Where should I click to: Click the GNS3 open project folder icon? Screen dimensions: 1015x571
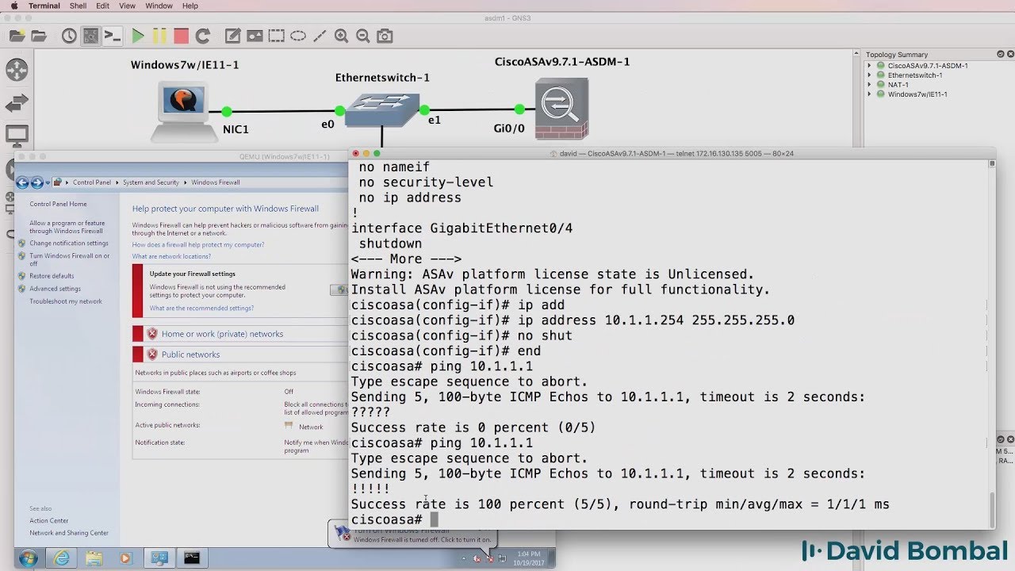(39, 36)
